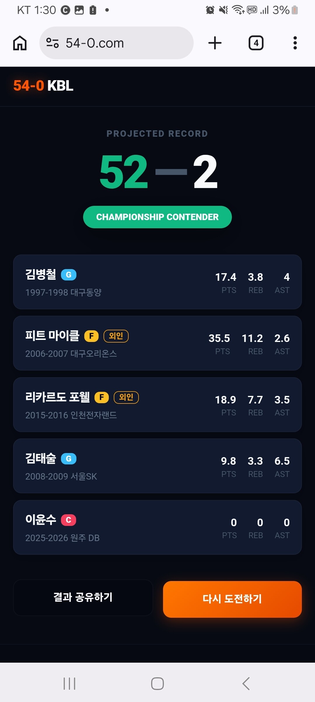Image resolution: width=315 pixels, height=702 pixels.
Task: Click the 54-0 KBL logo
Action: (x=43, y=86)
